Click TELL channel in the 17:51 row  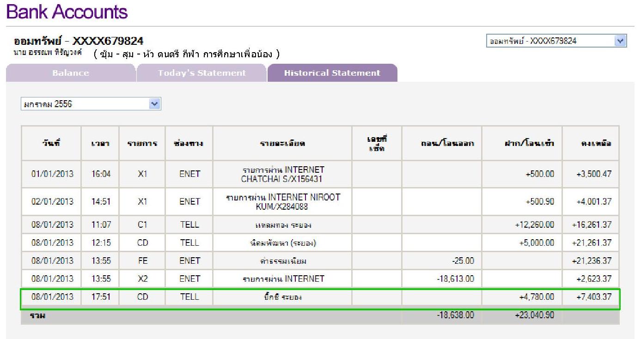[x=189, y=297]
